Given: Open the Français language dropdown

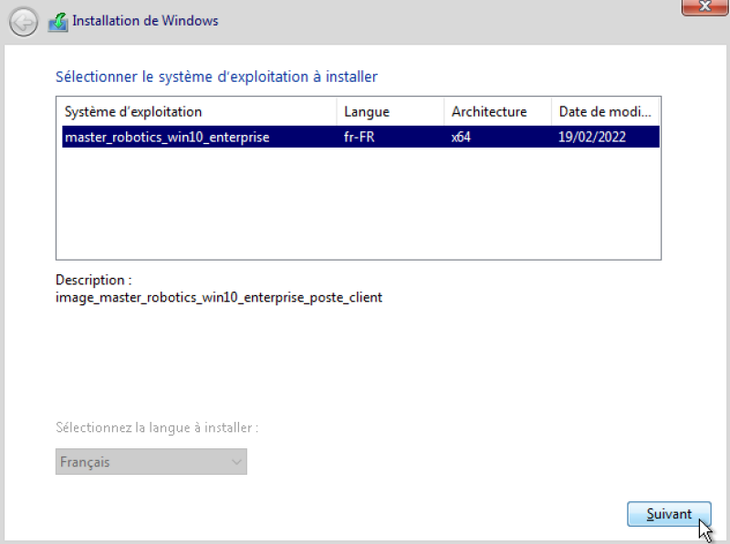Looking at the screenshot, I should 151,462.
